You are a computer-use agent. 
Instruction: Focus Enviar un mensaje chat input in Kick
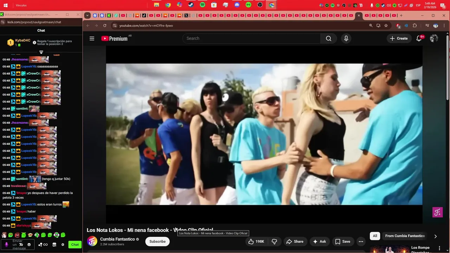coord(17,245)
